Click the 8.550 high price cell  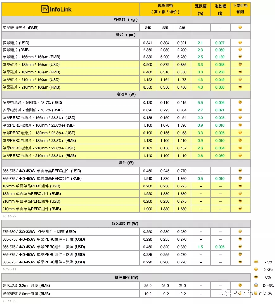[x=148, y=87]
